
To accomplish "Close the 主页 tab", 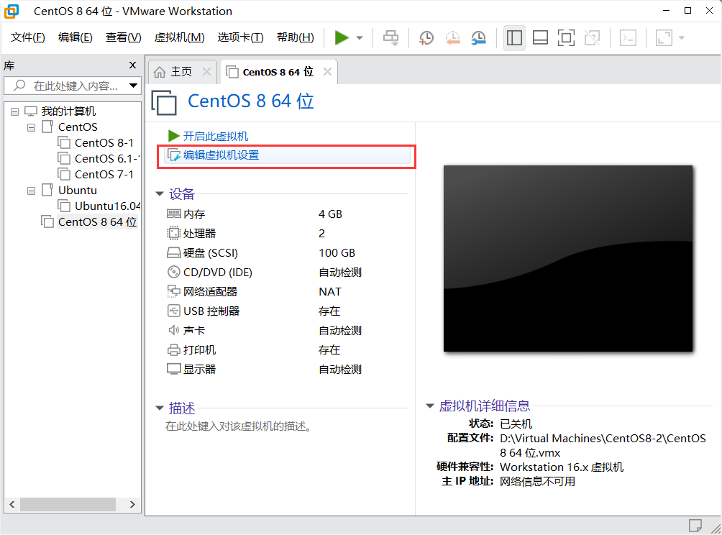I will click(206, 72).
